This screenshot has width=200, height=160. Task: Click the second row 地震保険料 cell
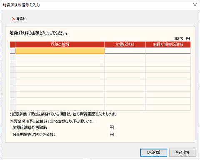pyautogui.click(x=125, y=57)
